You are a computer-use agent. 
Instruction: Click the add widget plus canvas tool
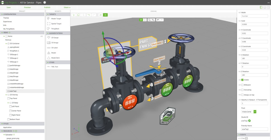click(74, 15)
